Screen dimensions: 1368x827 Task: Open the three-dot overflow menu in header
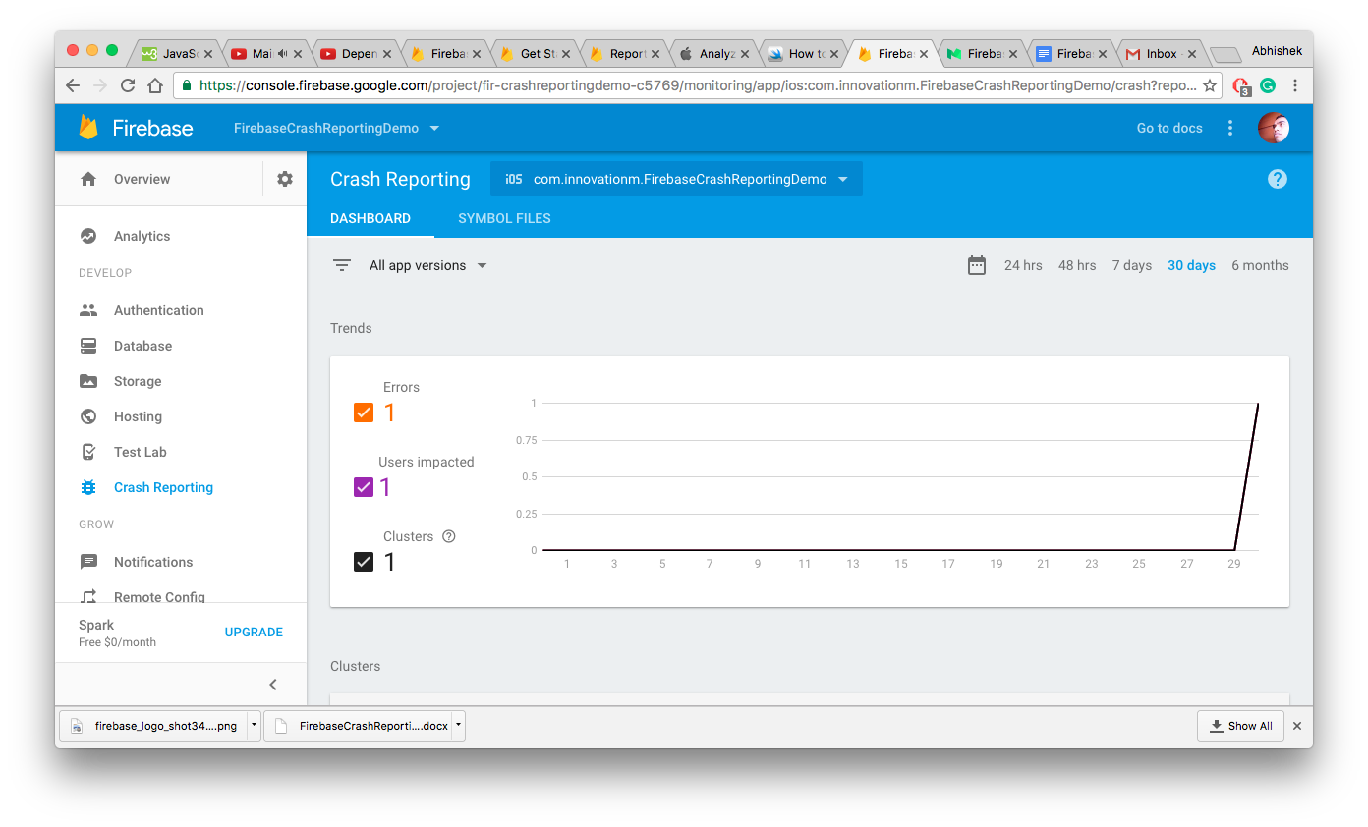[1230, 128]
